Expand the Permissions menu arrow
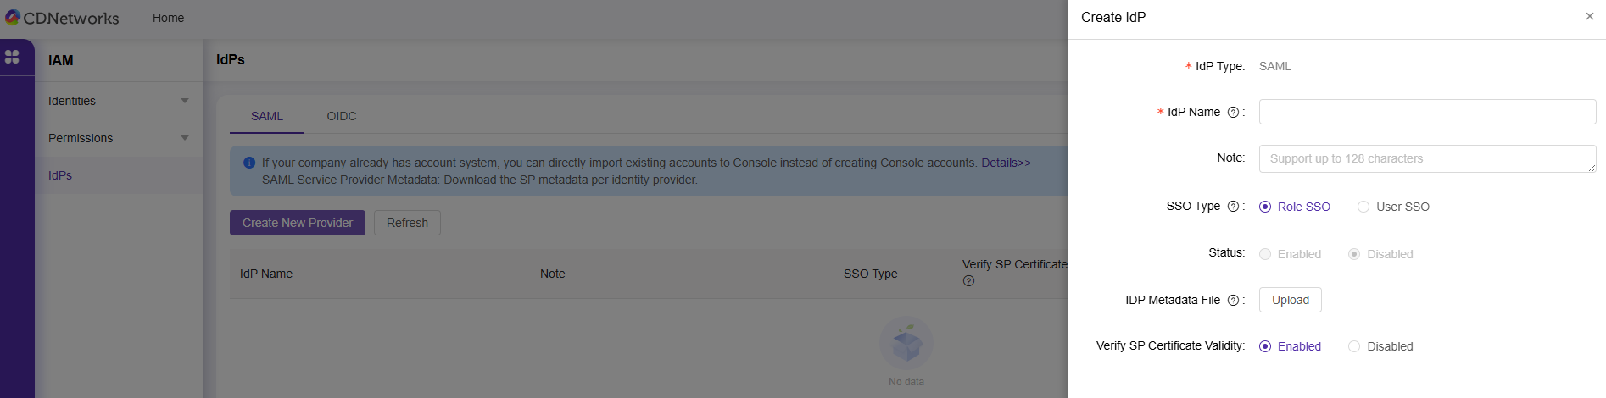1606x398 pixels. (185, 138)
